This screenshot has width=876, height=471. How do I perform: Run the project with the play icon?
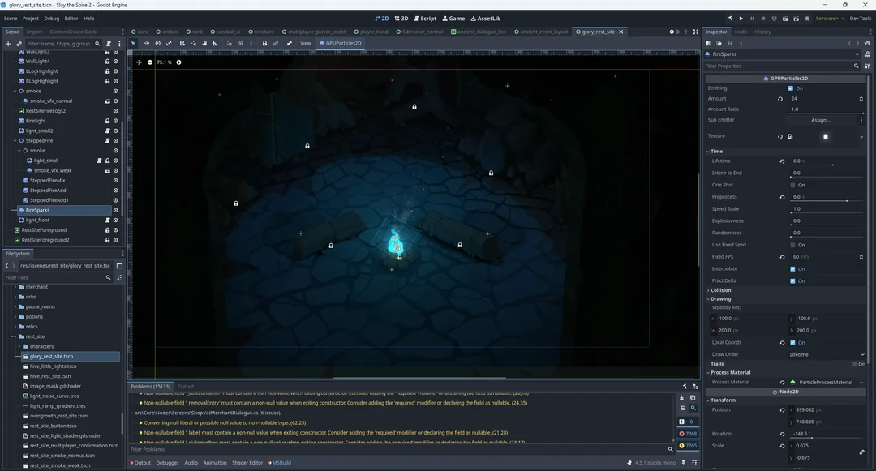(x=741, y=18)
